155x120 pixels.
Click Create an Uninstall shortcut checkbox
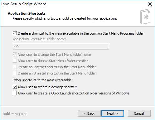pyautogui.click(x=15, y=73)
